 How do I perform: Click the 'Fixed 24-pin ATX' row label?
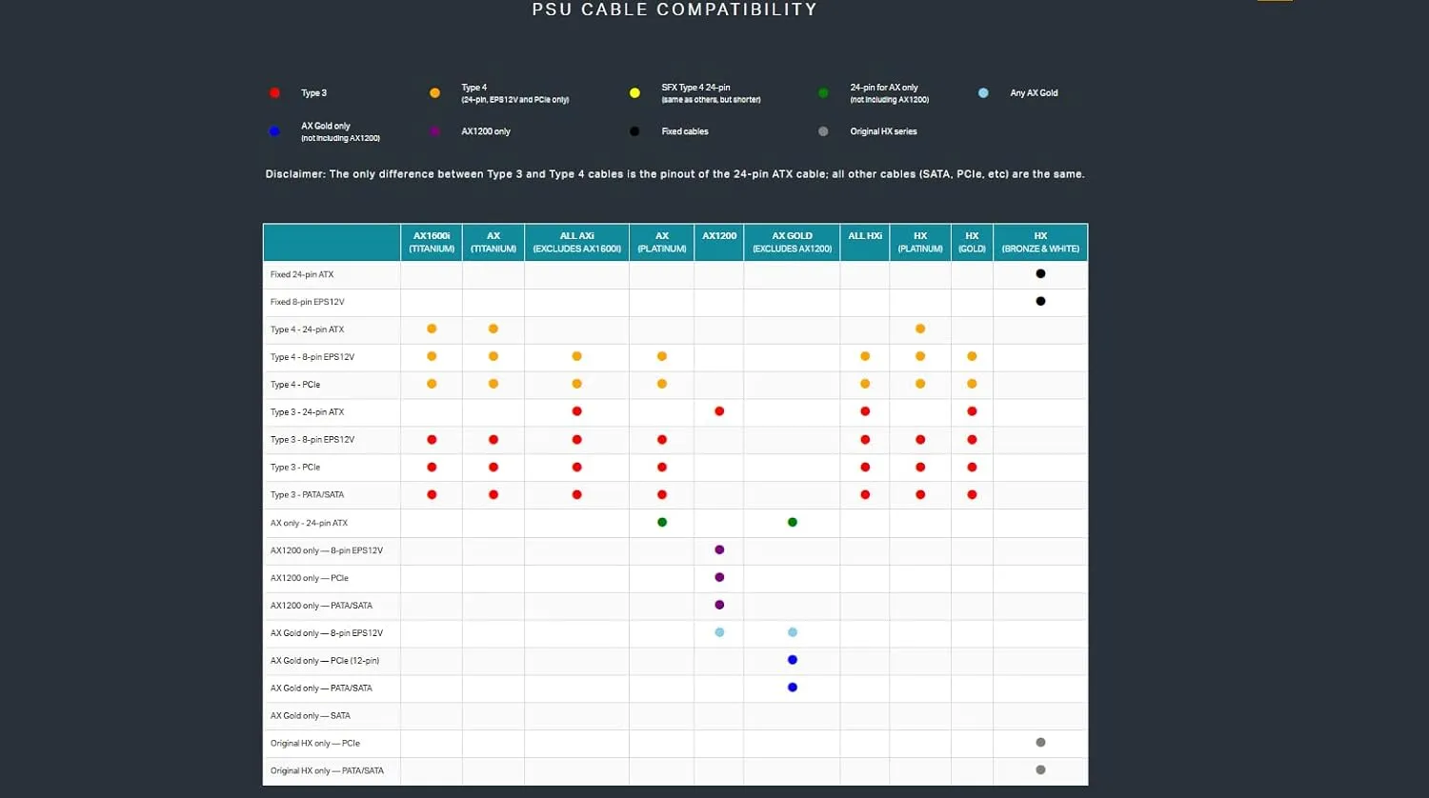(302, 274)
